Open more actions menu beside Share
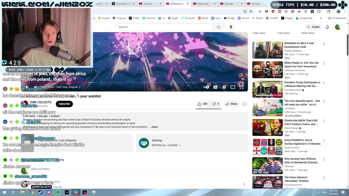This screenshot has width=349, height=196. pos(245,104)
